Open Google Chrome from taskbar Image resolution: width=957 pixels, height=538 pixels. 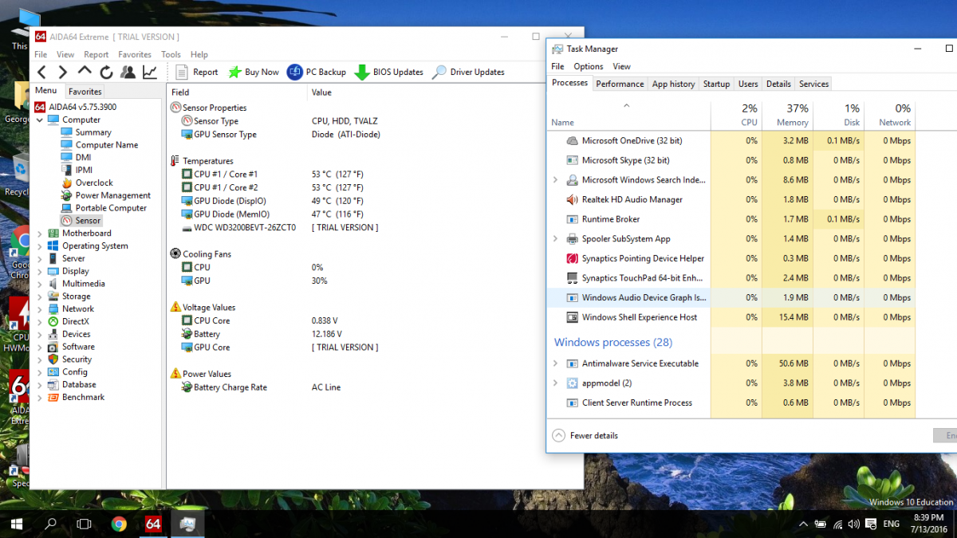coord(119,524)
